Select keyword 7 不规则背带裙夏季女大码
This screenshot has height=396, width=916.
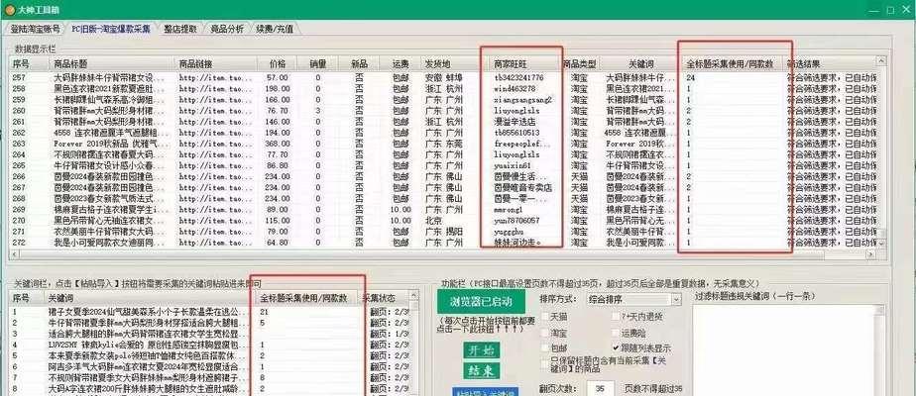coord(210,377)
